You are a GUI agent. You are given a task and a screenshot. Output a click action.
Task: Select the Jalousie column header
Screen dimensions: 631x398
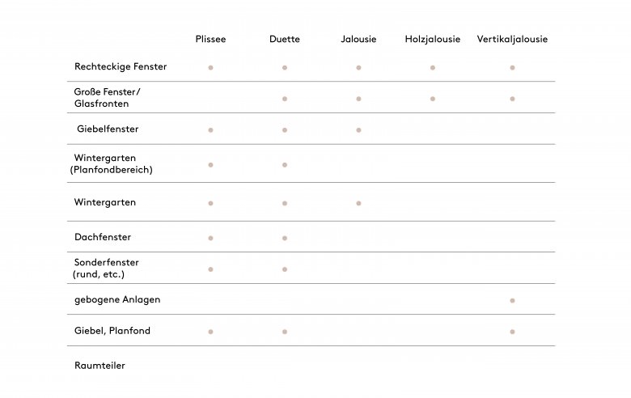click(358, 39)
